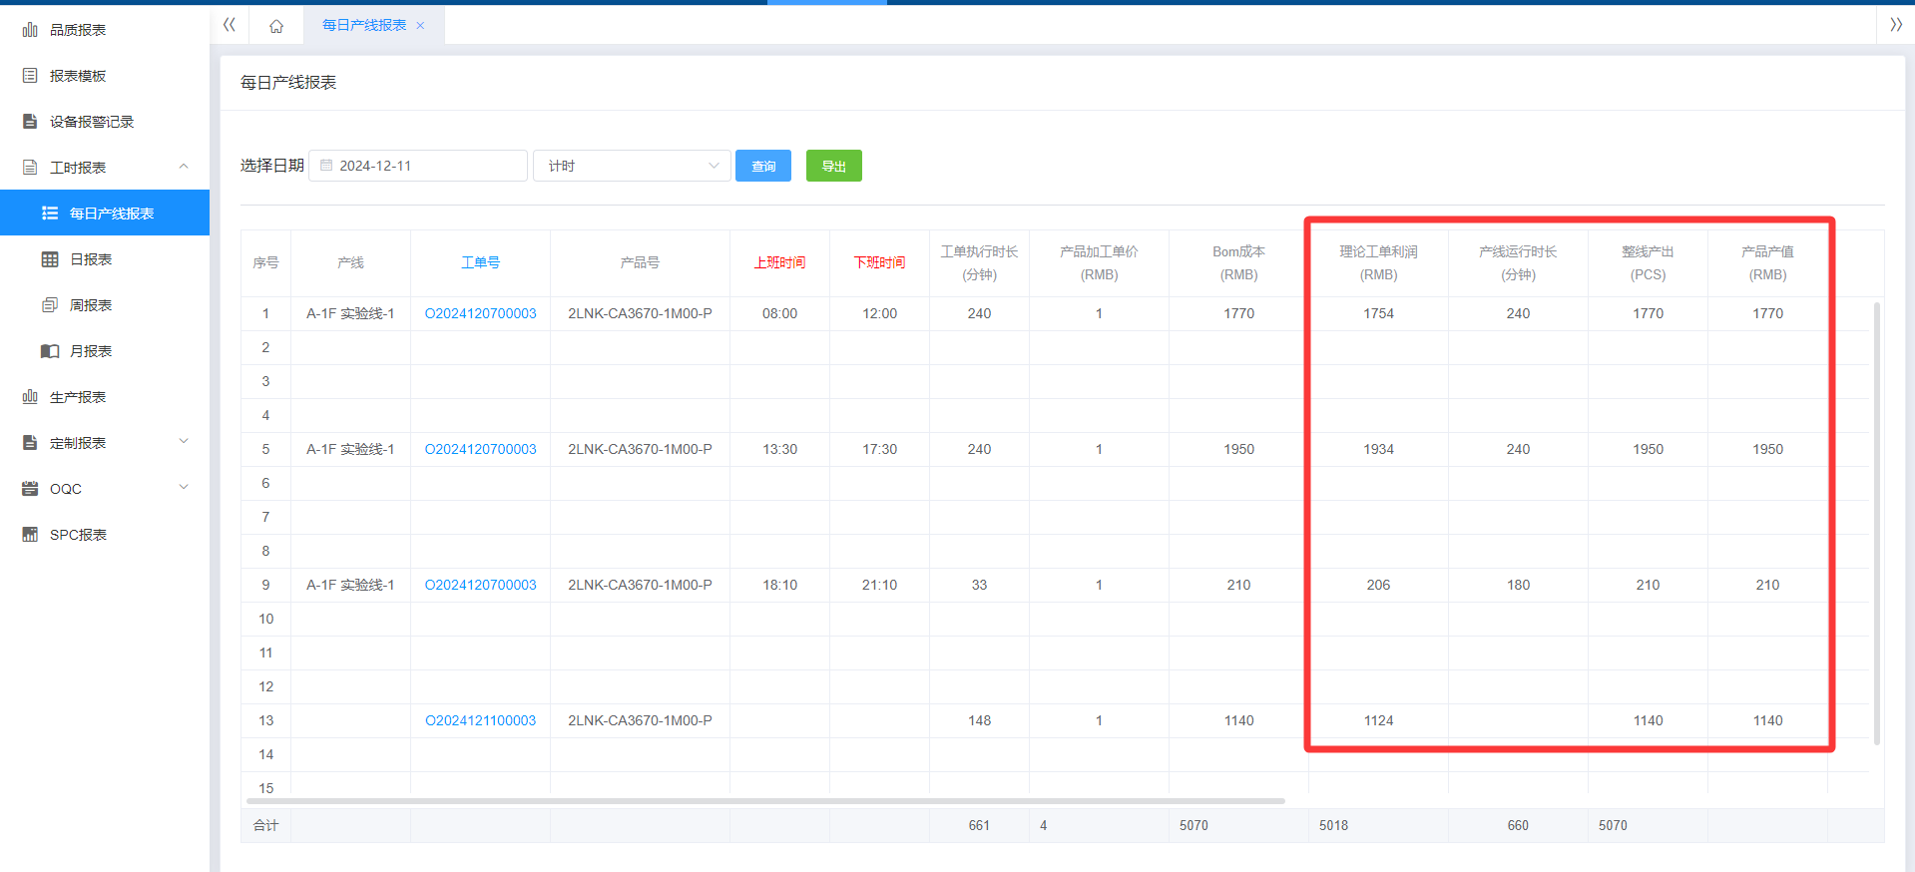The width and height of the screenshot is (1915, 872).
Task: Expand the 定制报表 submenu
Action: coord(184,442)
